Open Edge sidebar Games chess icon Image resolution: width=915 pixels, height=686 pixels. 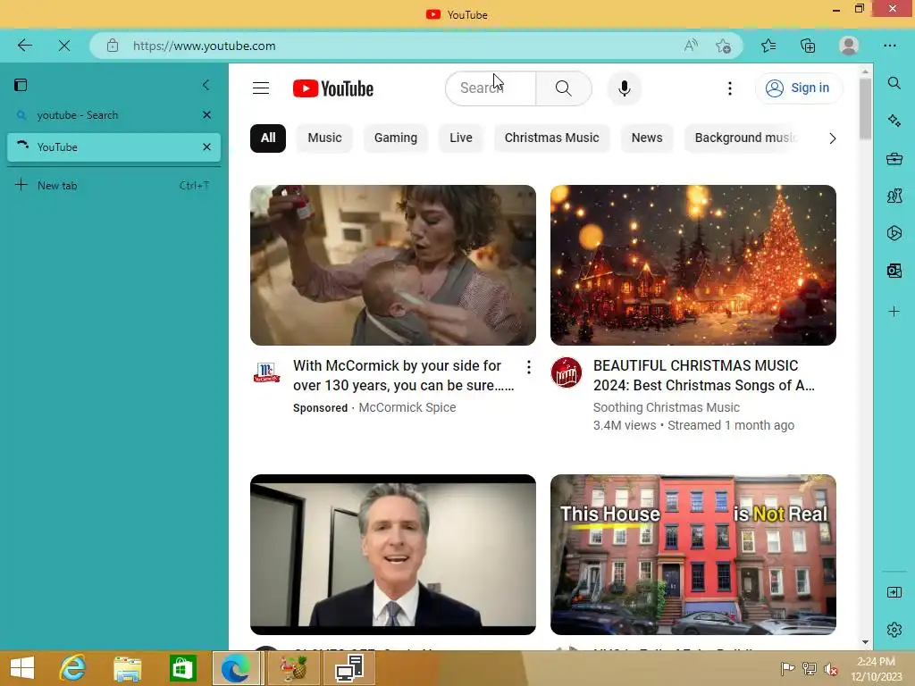pos(894,196)
